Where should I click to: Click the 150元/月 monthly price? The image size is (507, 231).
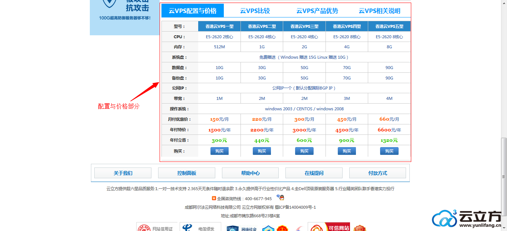pyautogui.click(x=219, y=119)
